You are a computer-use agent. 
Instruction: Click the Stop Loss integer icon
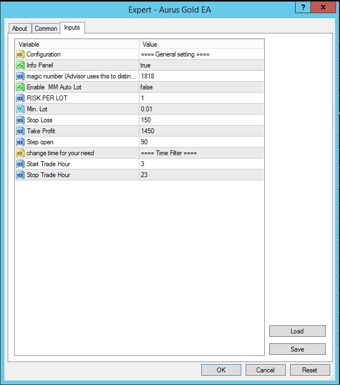point(20,120)
